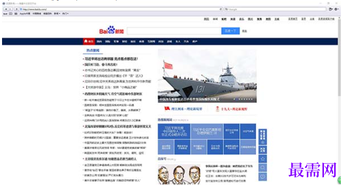This screenshot has width=346, height=186.
Task: Click the round clock-like icon in floating sidebar
Action: click(x=263, y=177)
